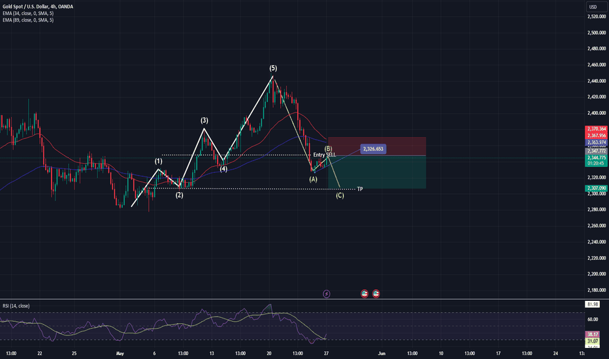This screenshot has width=609, height=359.
Task: Click the green profit zone of short position
Action: click(377, 172)
